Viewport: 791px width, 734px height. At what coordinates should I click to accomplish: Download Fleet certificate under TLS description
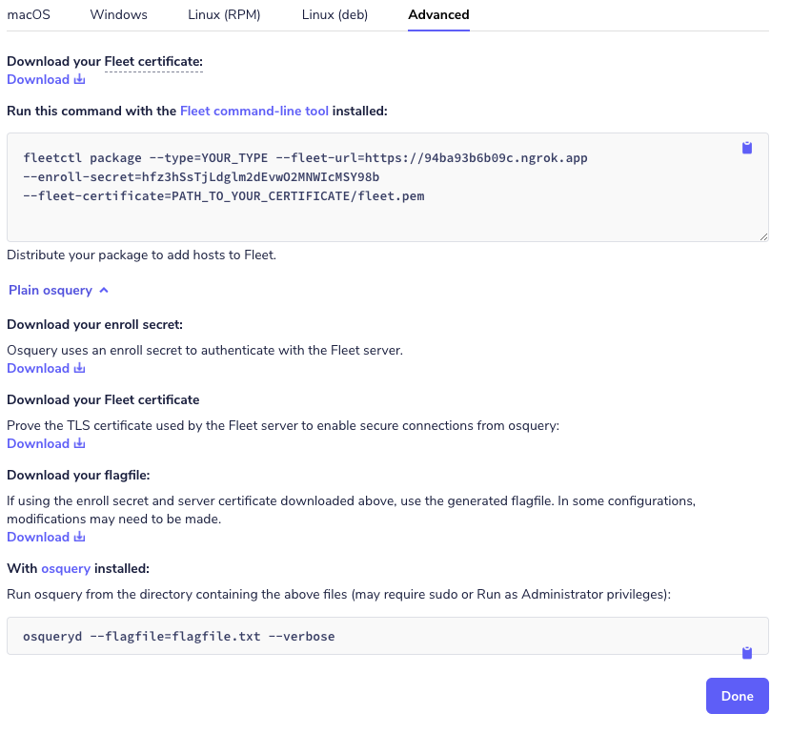pyautogui.click(x=46, y=444)
